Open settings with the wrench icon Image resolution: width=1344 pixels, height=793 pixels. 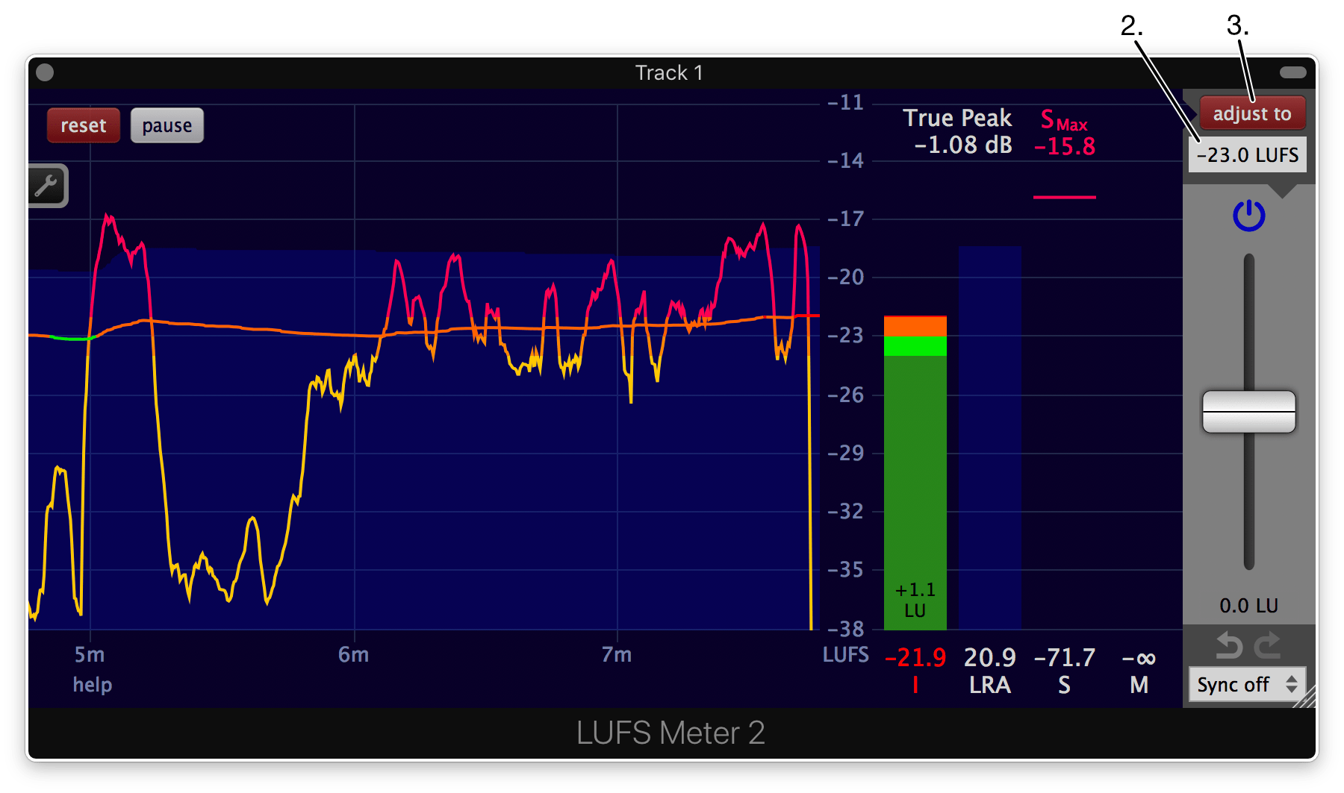point(47,185)
